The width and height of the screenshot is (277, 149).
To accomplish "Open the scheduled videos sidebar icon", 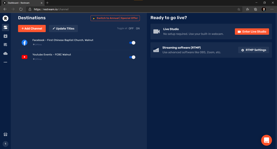I will (5, 45).
